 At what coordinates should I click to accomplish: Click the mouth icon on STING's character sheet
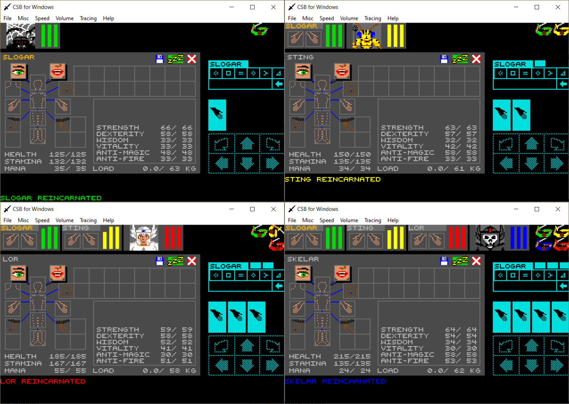pos(342,71)
